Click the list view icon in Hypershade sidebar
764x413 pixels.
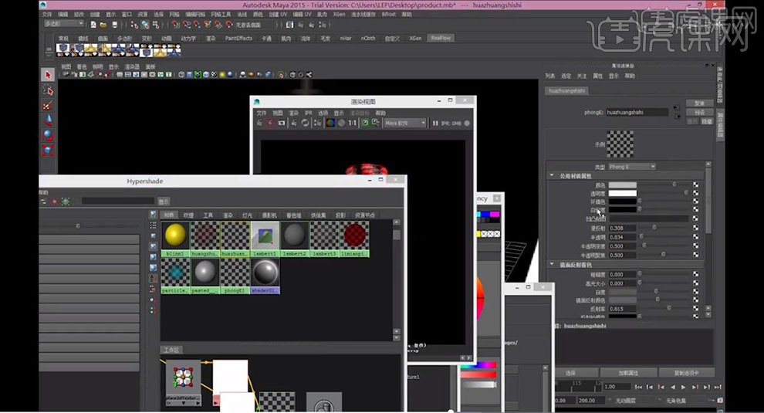pos(153,225)
